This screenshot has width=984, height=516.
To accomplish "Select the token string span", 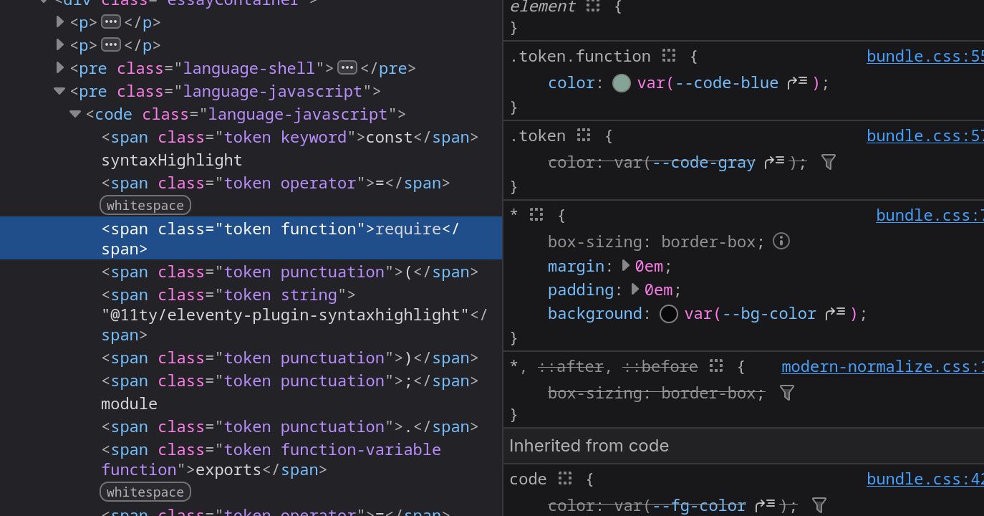I will [x=294, y=315].
